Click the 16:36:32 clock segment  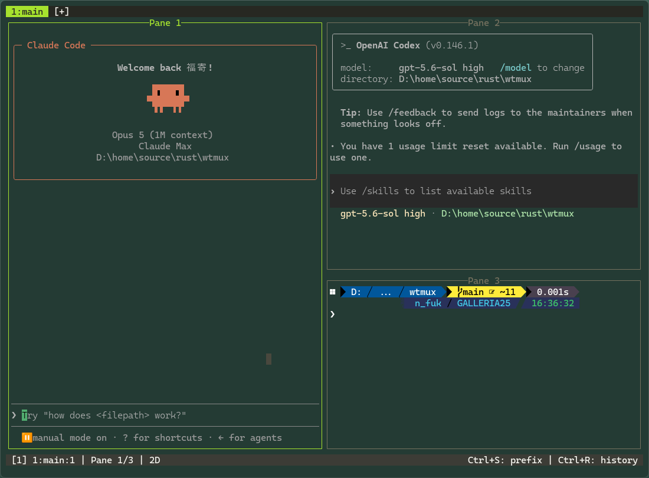[553, 303]
